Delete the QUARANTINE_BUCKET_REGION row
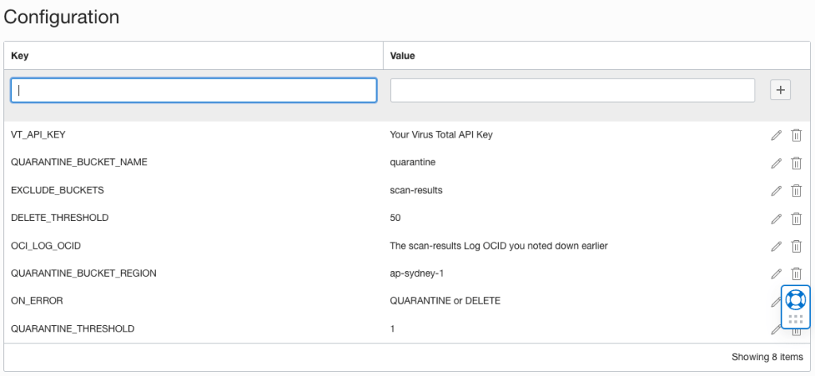This screenshot has height=376, width=815. click(x=796, y=273)
